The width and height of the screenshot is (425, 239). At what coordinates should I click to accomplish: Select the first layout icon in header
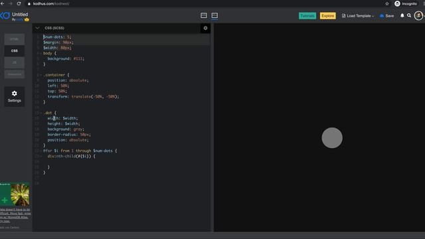point(204,16)
